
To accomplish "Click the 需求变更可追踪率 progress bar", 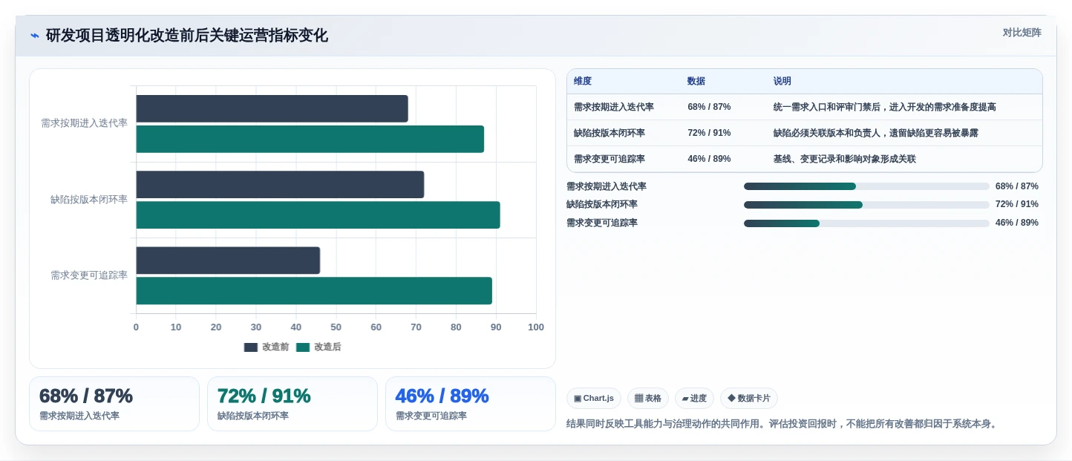I will click(x=866, y=223).
